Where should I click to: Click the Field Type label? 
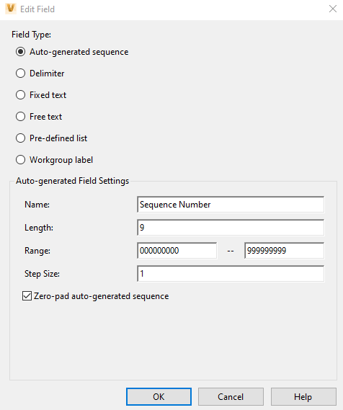pos(31,35)
